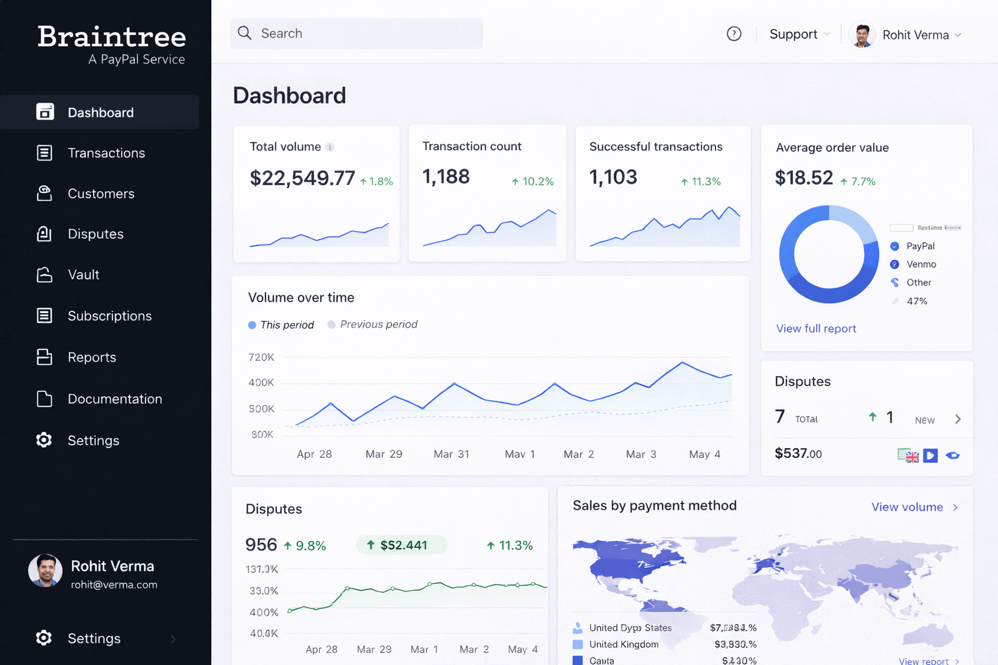998x665 pixels.
Task: Open the Transactions menu item
Action: tap(107, 153)
